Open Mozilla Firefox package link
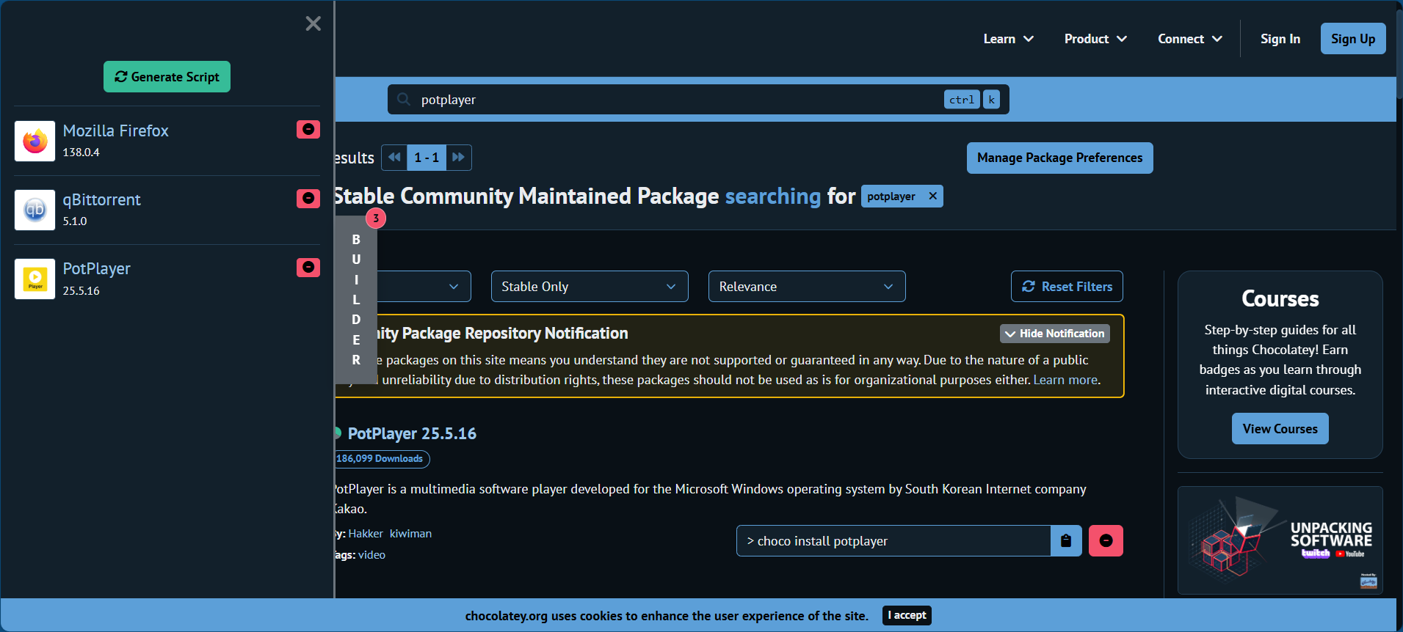This screenshot has width=1403, height=632. click(116, 131)
